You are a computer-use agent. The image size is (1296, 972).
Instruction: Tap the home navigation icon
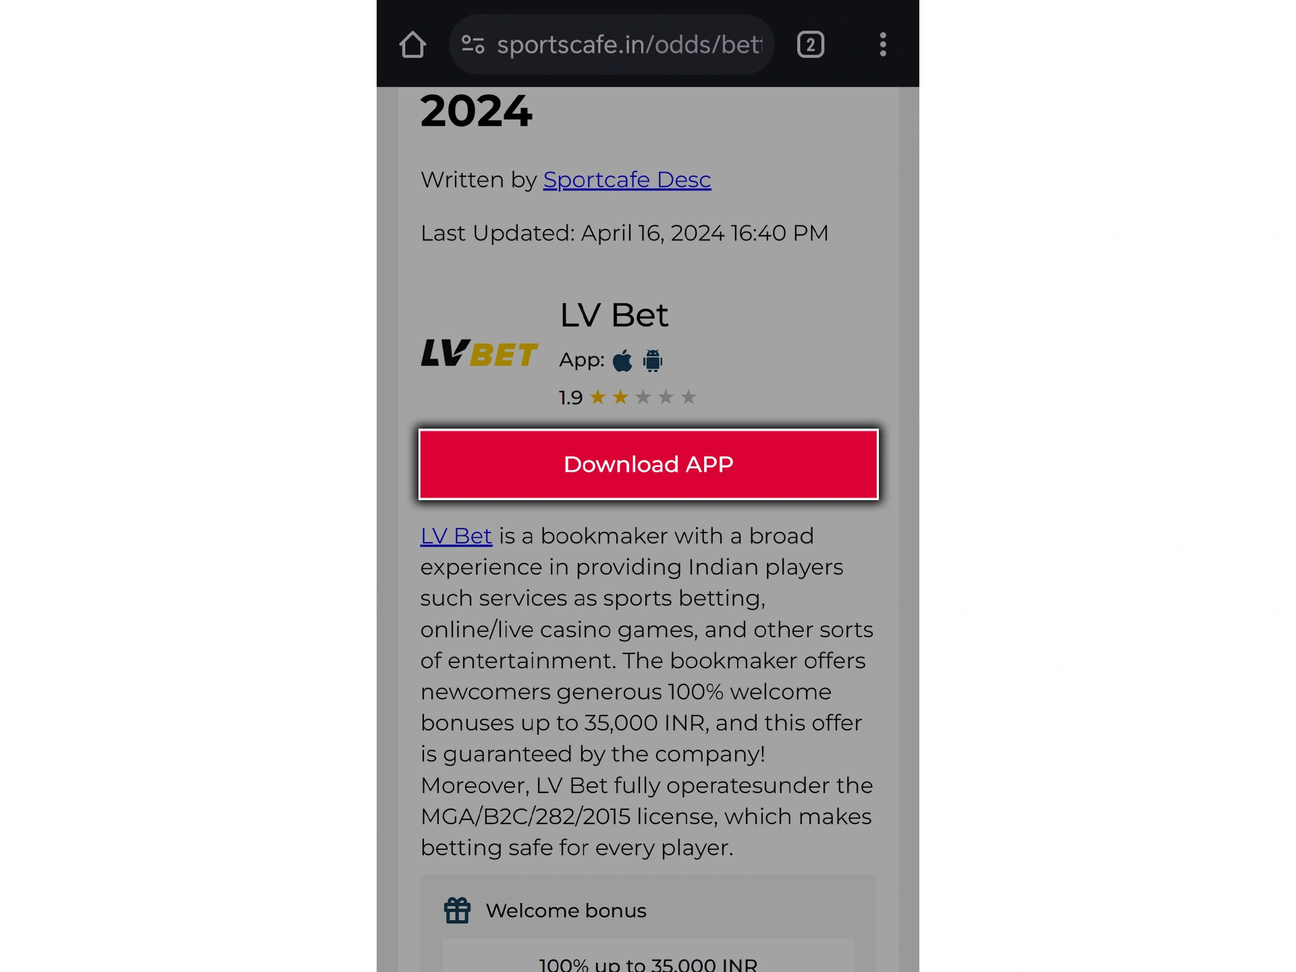pos(413,44)
